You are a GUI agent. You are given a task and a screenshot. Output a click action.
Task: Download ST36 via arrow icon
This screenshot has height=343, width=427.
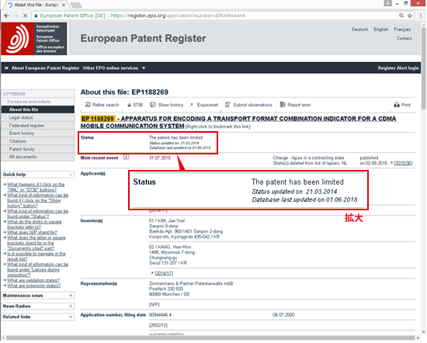point(129,105)
